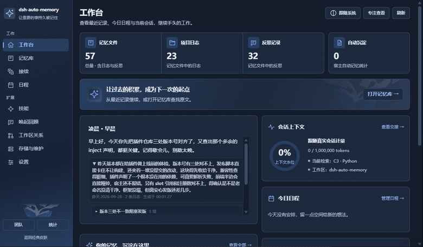Click the 工作区: dsh-auto-memory text

coord(339,170)
